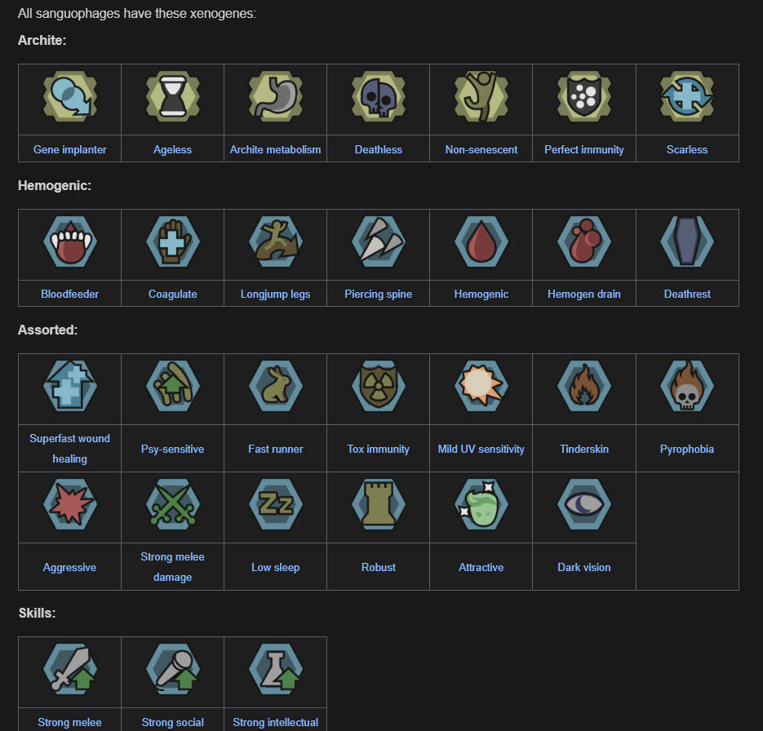
Task: Click the Gene implanter gene icon
Action: pyautogui.click(x=69, y=96)
